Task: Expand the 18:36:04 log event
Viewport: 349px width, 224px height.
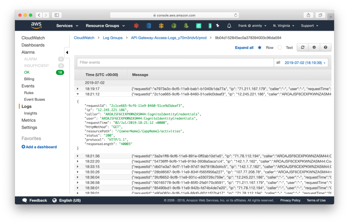Action: pyautogui.click(x=78, y=177)
